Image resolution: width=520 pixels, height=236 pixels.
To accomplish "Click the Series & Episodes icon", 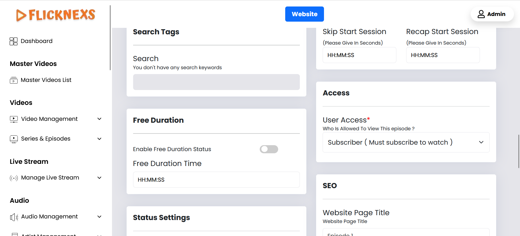I will pyautogui.click(x=14, y=139).
